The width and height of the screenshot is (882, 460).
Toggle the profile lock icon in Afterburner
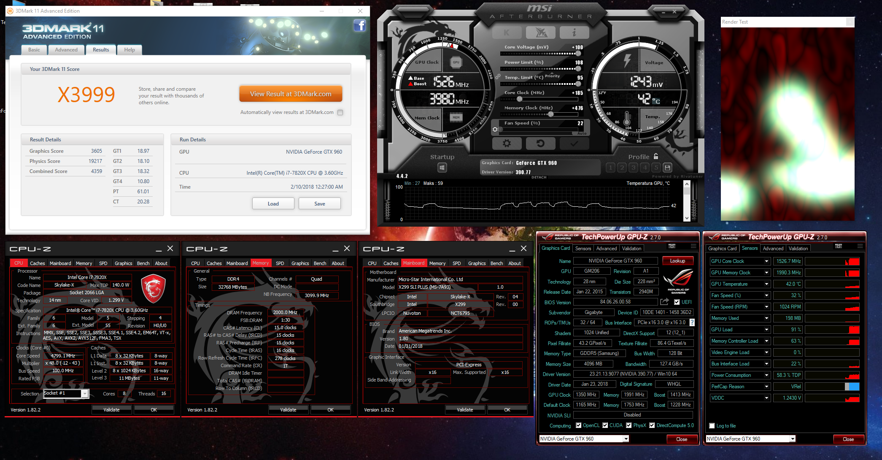click(656, 156)
